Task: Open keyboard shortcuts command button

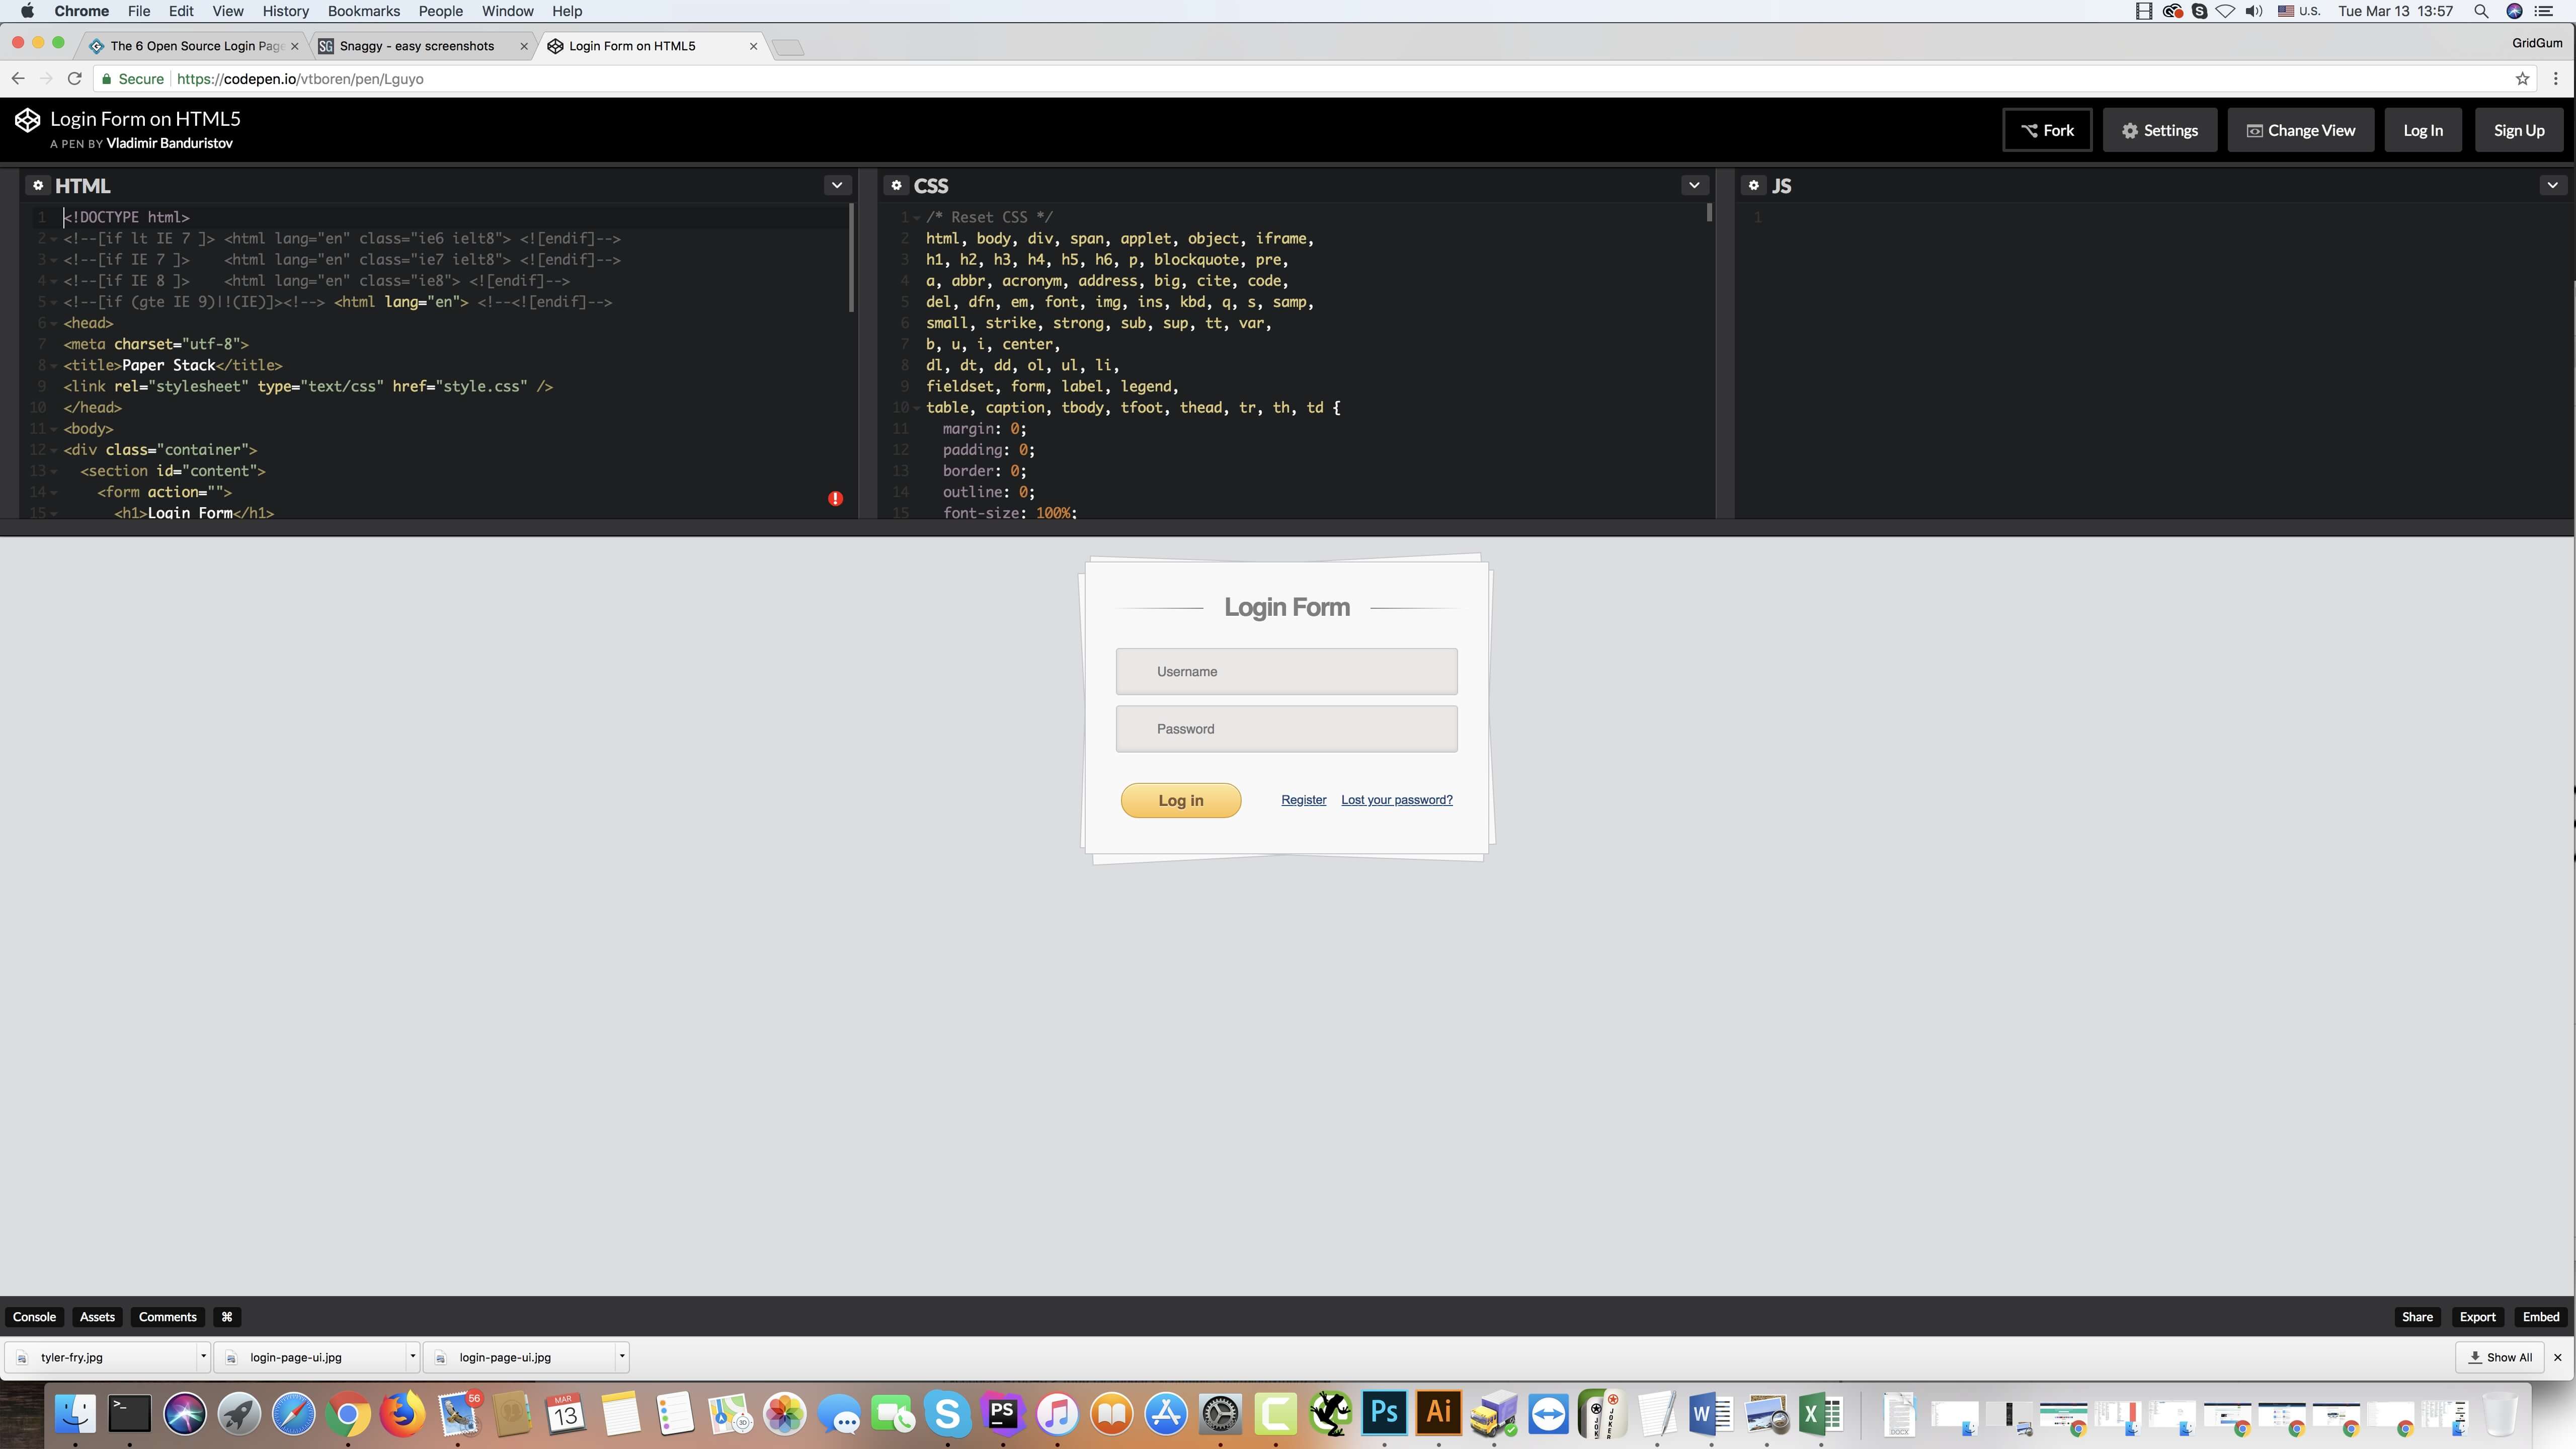Action: click(x=227, y=1317)
